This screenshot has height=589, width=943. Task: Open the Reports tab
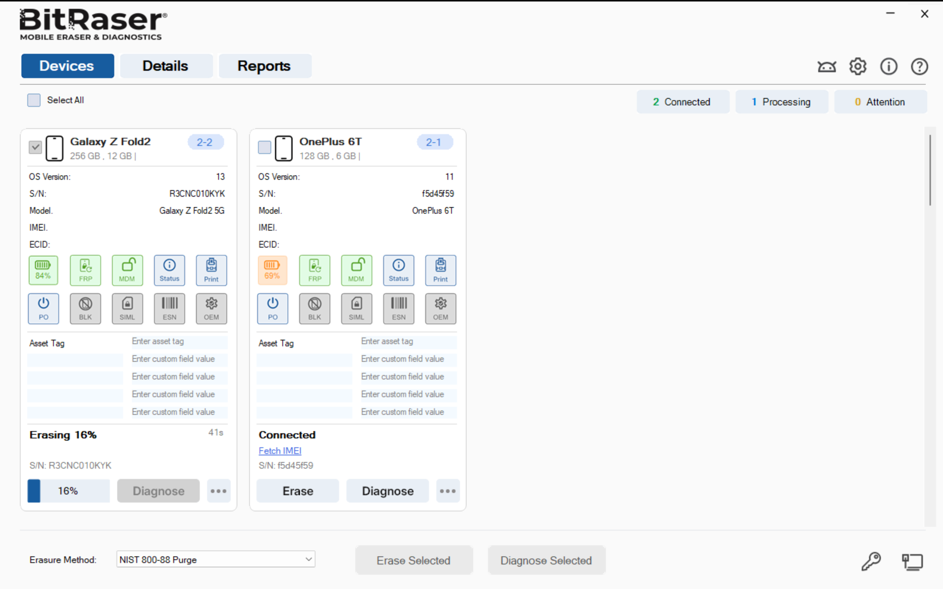(265, 66)
